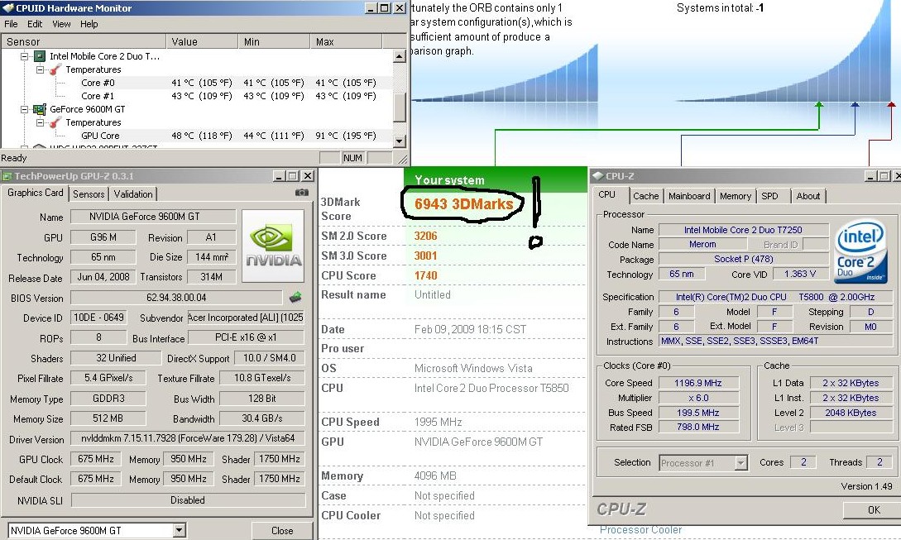Switch to the SPD tab in CPU-Z
This screenshot has height=540, width=901.
coord(770,196)
